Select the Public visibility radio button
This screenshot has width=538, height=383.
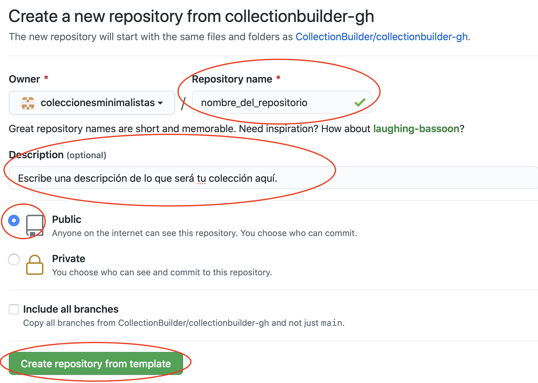[x=14, y=221]
